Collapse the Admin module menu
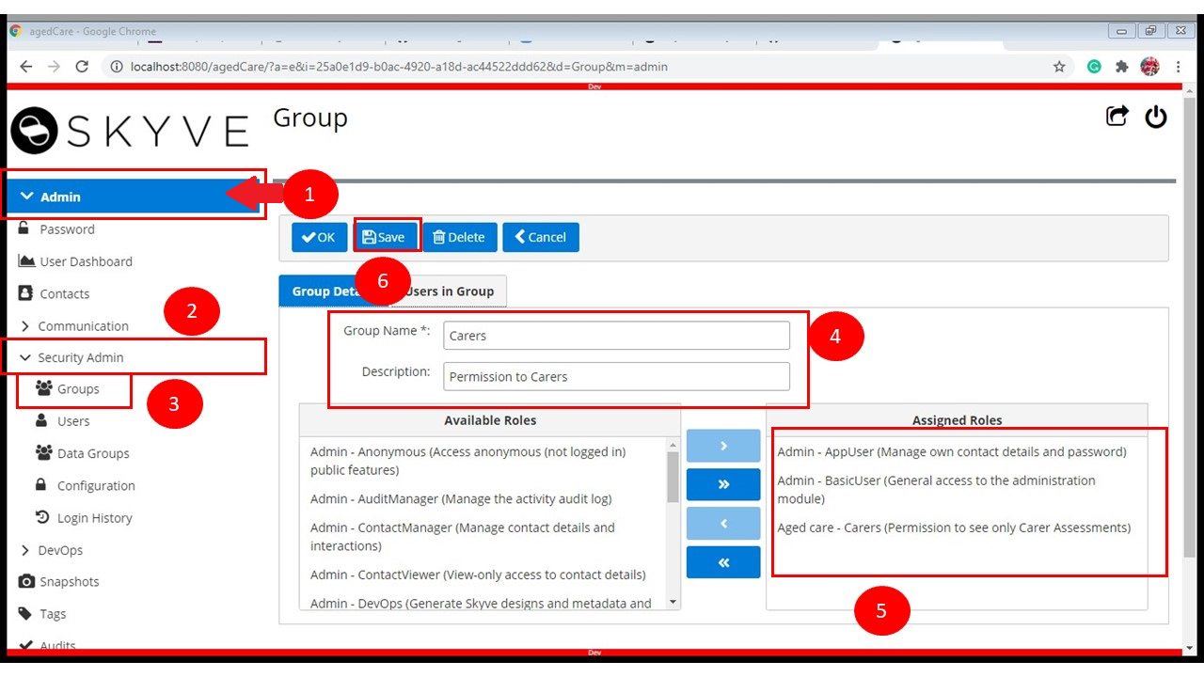 [x=135, y=197]
